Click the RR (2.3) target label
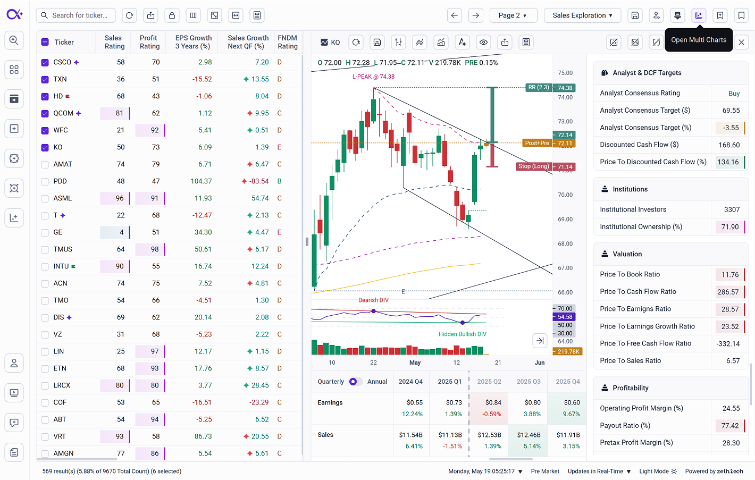Viewport: 755px width, 480px height. pos(539,87)
